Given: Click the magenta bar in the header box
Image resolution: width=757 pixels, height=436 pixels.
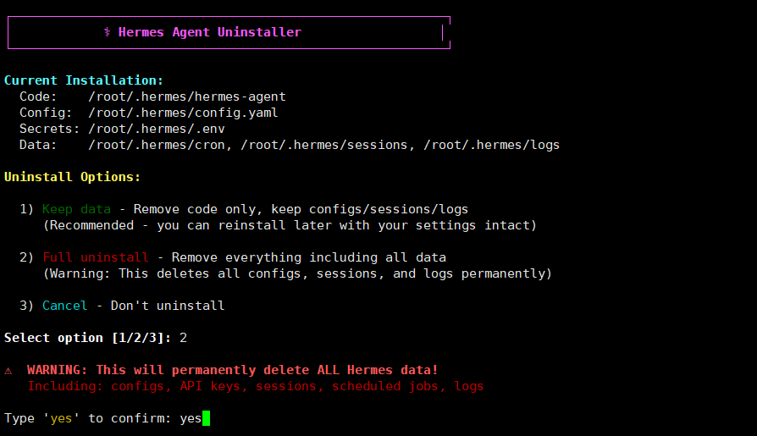Looking at the screenshot, I should click(442, 32).
